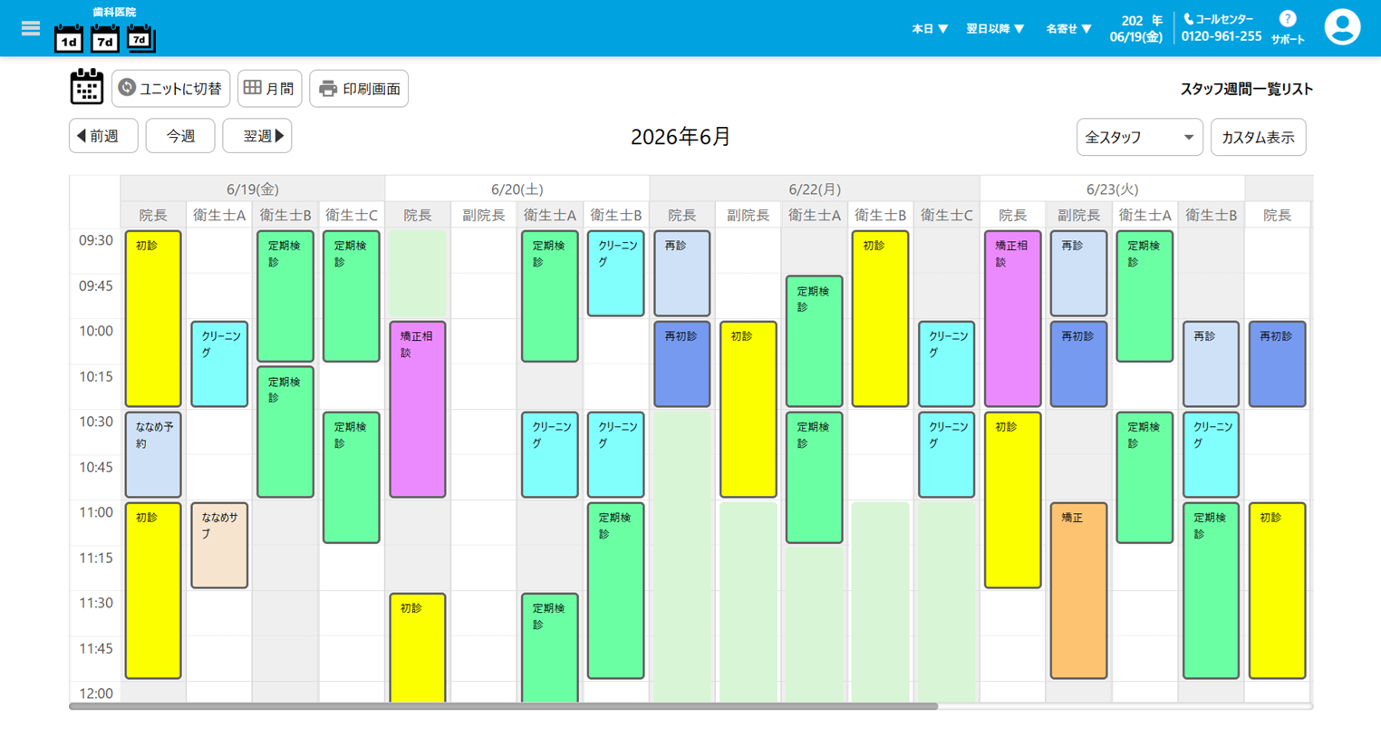Open the 全スタッフ staff filter dropdown
1381x747 pixels.
point(1139,137)
